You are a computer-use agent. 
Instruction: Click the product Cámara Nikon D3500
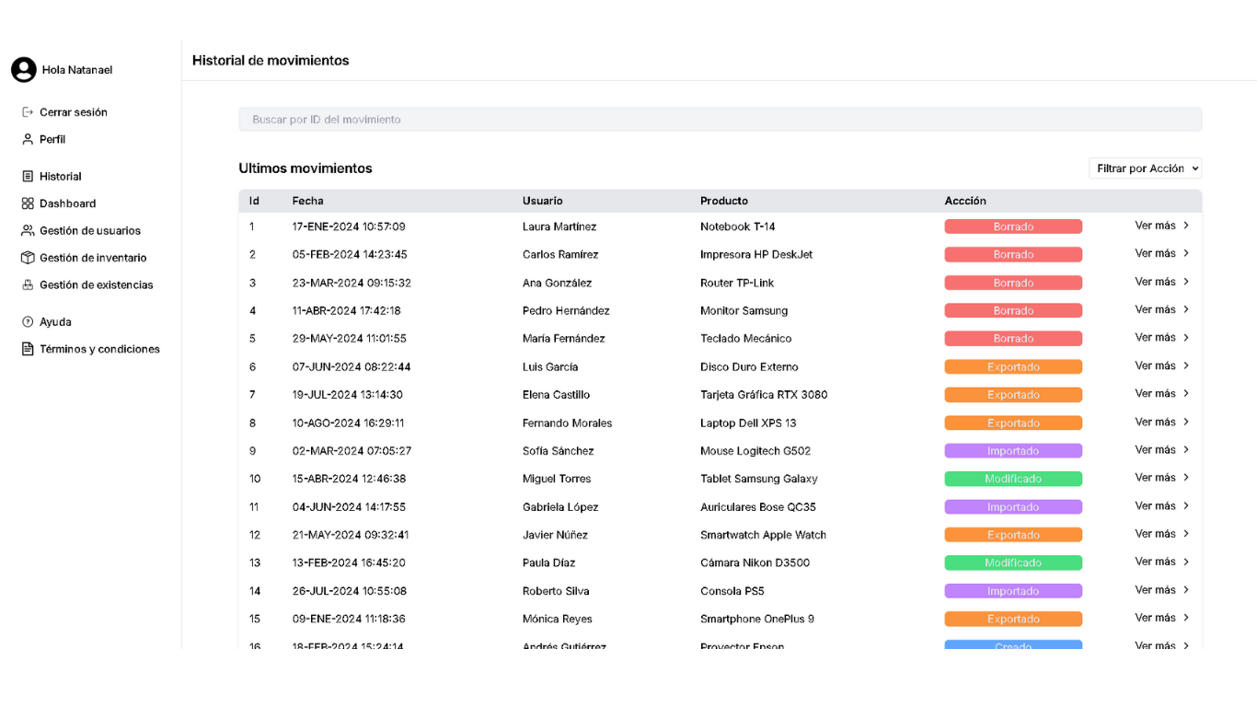[x=755, y=562]
